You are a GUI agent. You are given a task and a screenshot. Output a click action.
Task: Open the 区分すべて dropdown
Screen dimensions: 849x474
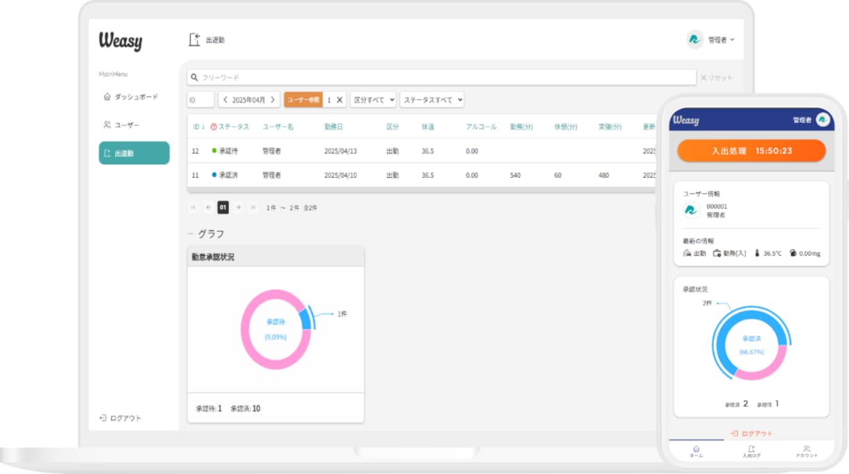373,99
